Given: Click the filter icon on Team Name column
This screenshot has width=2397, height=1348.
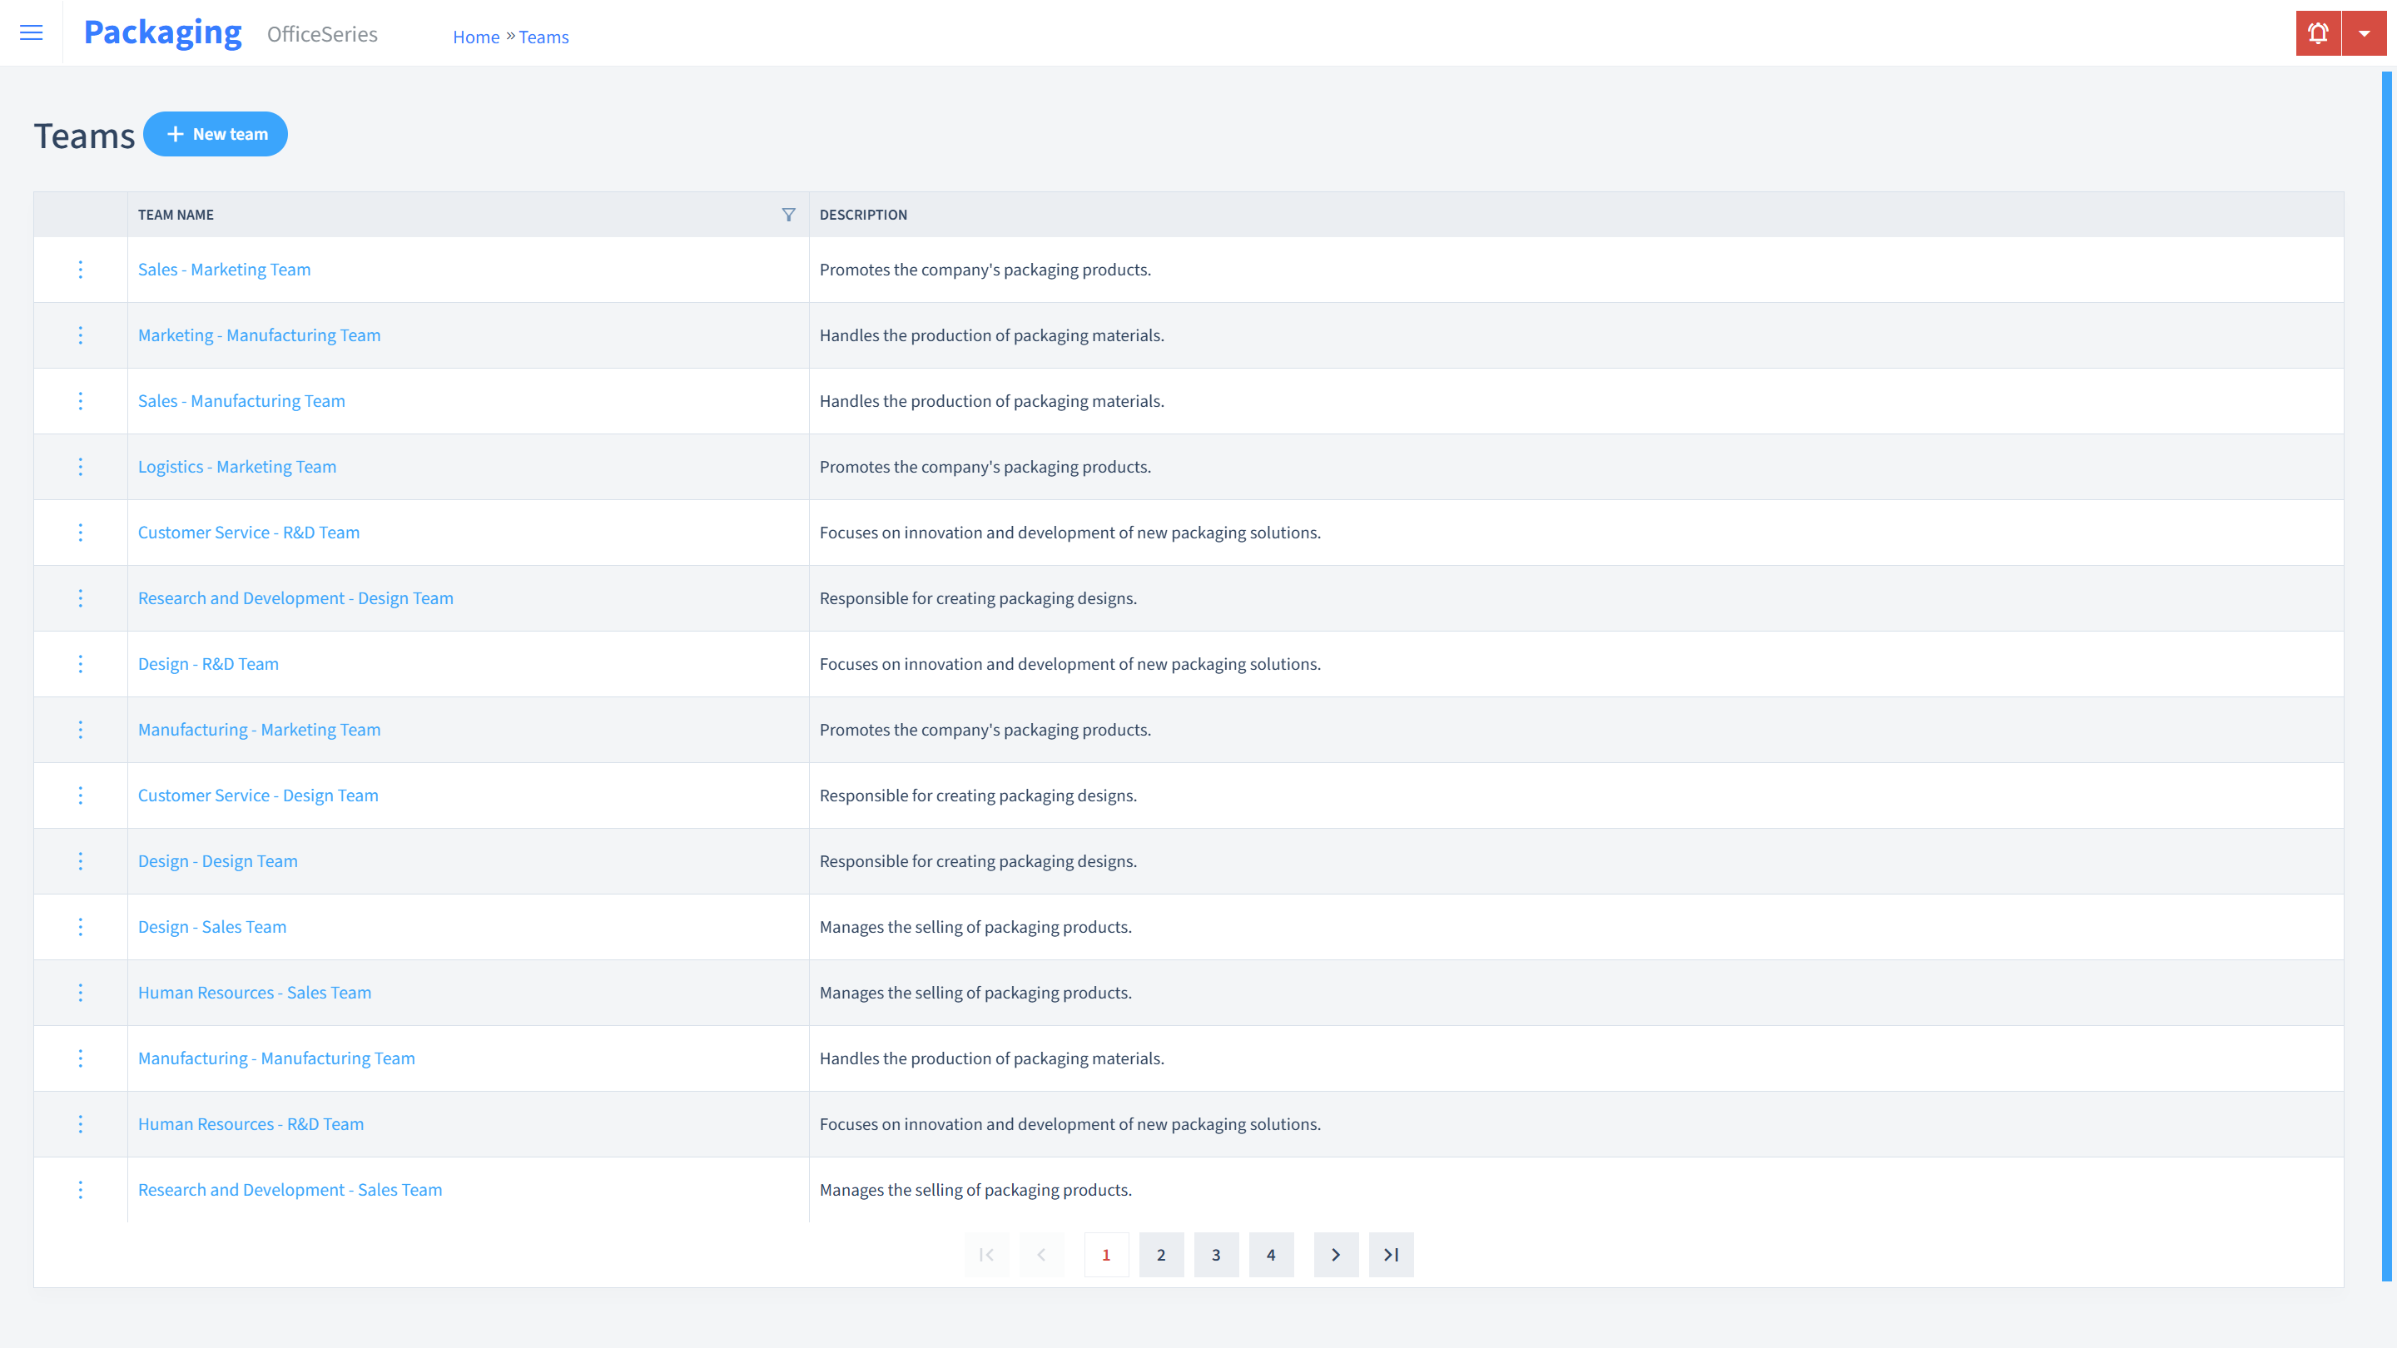Looking at the screenshot, I should pyautogui.click(x=788, y=214).
